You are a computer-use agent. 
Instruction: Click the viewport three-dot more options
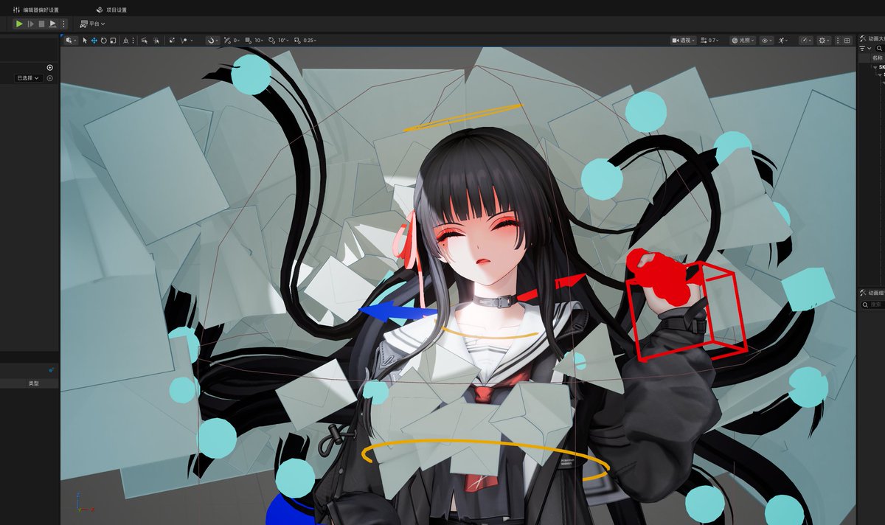tap(838, 41)
